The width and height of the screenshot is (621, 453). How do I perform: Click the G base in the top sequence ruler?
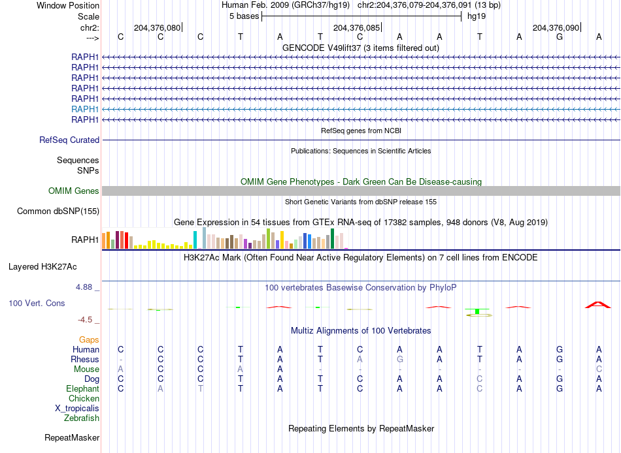pos(559,37)
